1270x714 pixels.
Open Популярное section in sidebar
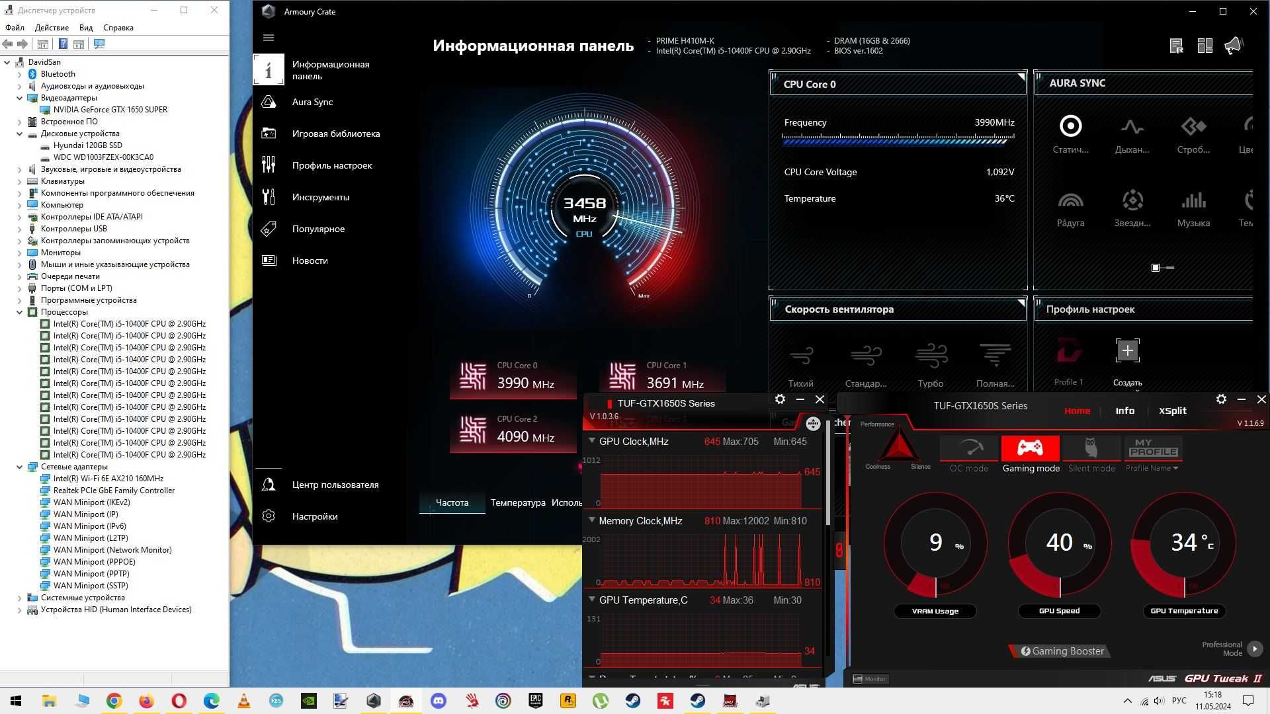tap(318, 229)
